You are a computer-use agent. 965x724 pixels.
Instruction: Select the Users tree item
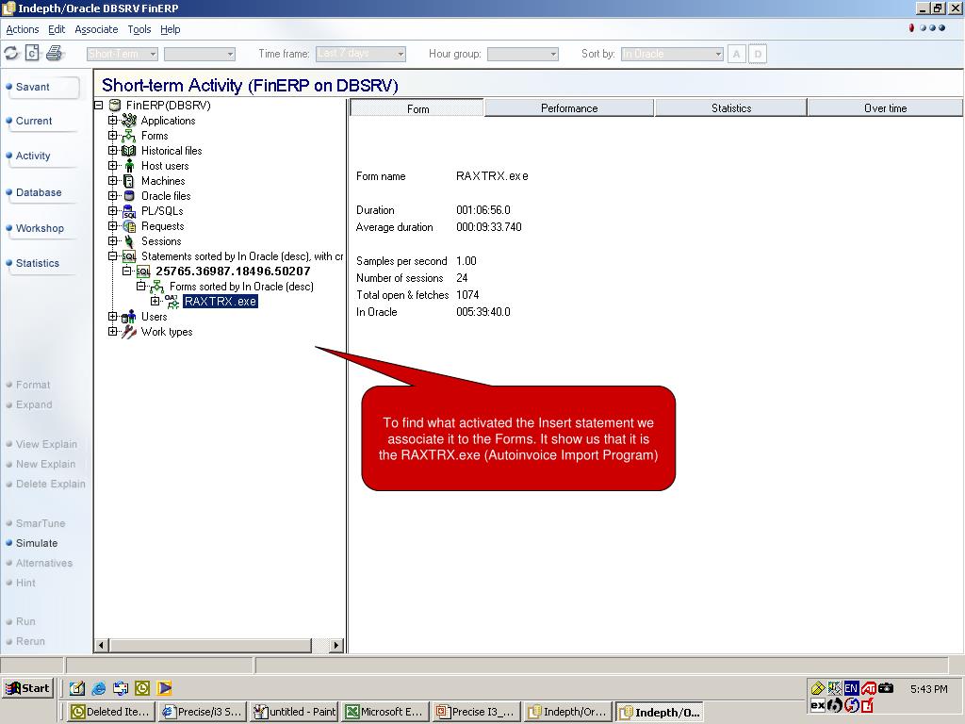tap(154, 317)
